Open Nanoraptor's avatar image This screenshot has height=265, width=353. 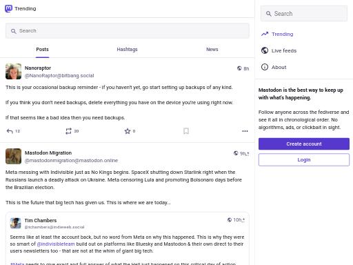13,72
